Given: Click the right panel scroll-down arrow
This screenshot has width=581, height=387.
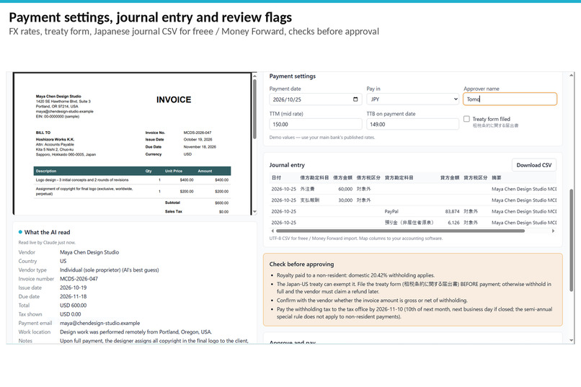Looking at the screenshot, I should (572, 340).
